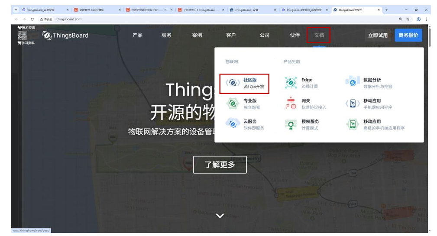Open the 伙伴 menu
Image resolution: width=437 pixels, height=236 pixels.
pyautogui.click(x=295, y=35)
